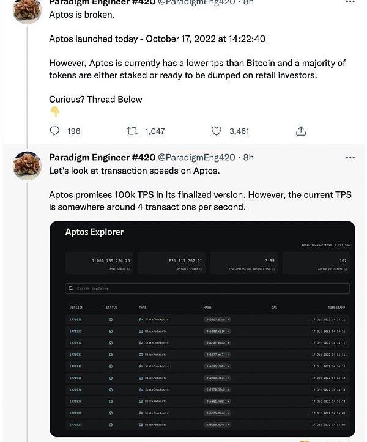Expand the hash chevron in the first row
Viewport: 367px width, 442px height.
[x=228, y=319]
